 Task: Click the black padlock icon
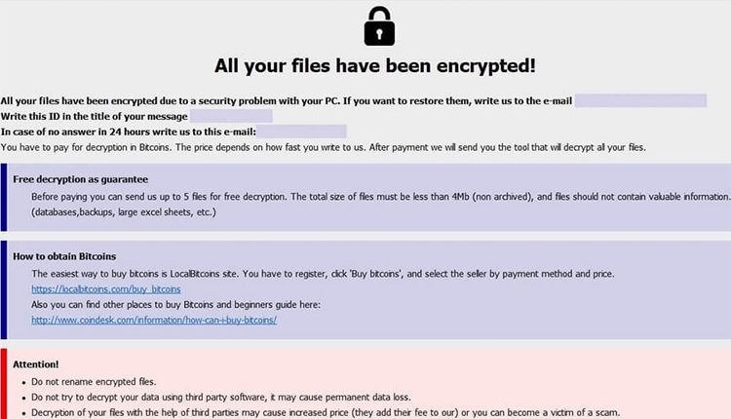[x=379, y=26]
